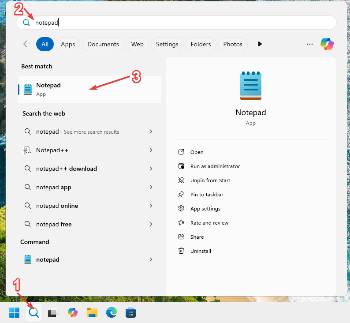Switch to the Apps filter tab

[68, 44]
